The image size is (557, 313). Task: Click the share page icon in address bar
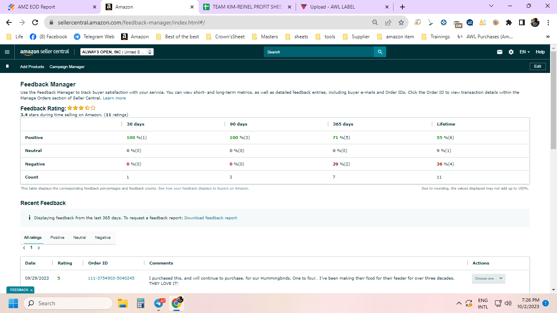(x=388, y=22)
